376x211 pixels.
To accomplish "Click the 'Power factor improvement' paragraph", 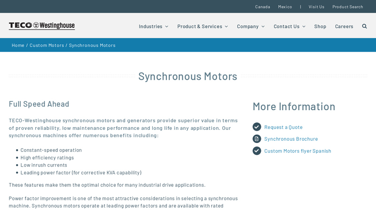I will 123,202.
